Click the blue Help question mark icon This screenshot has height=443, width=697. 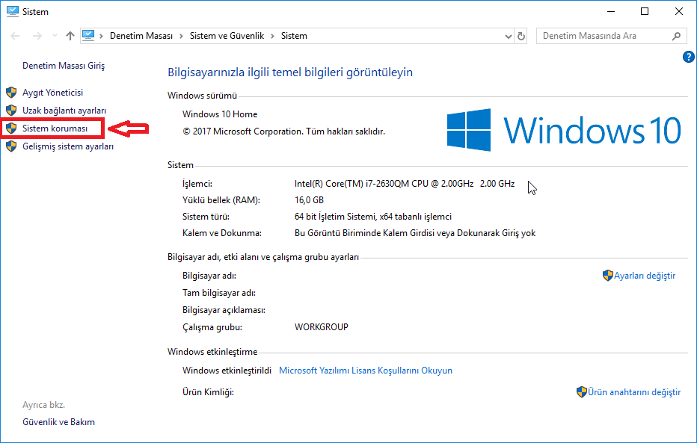(688, 56)
